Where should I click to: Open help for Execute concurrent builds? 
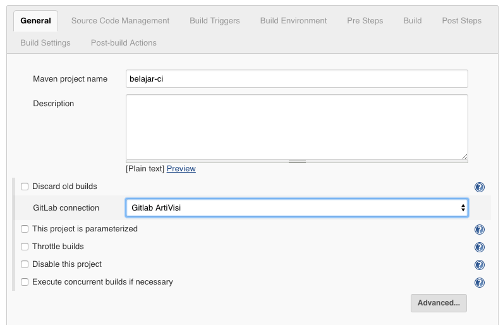(479, 283)
